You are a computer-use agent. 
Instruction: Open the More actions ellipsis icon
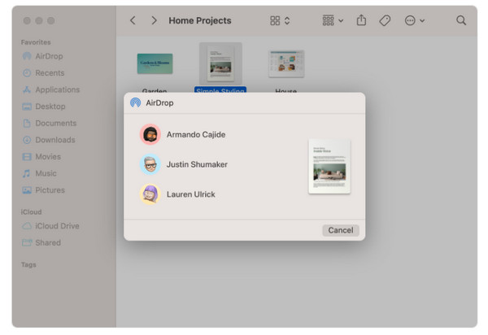coord(410,20)
